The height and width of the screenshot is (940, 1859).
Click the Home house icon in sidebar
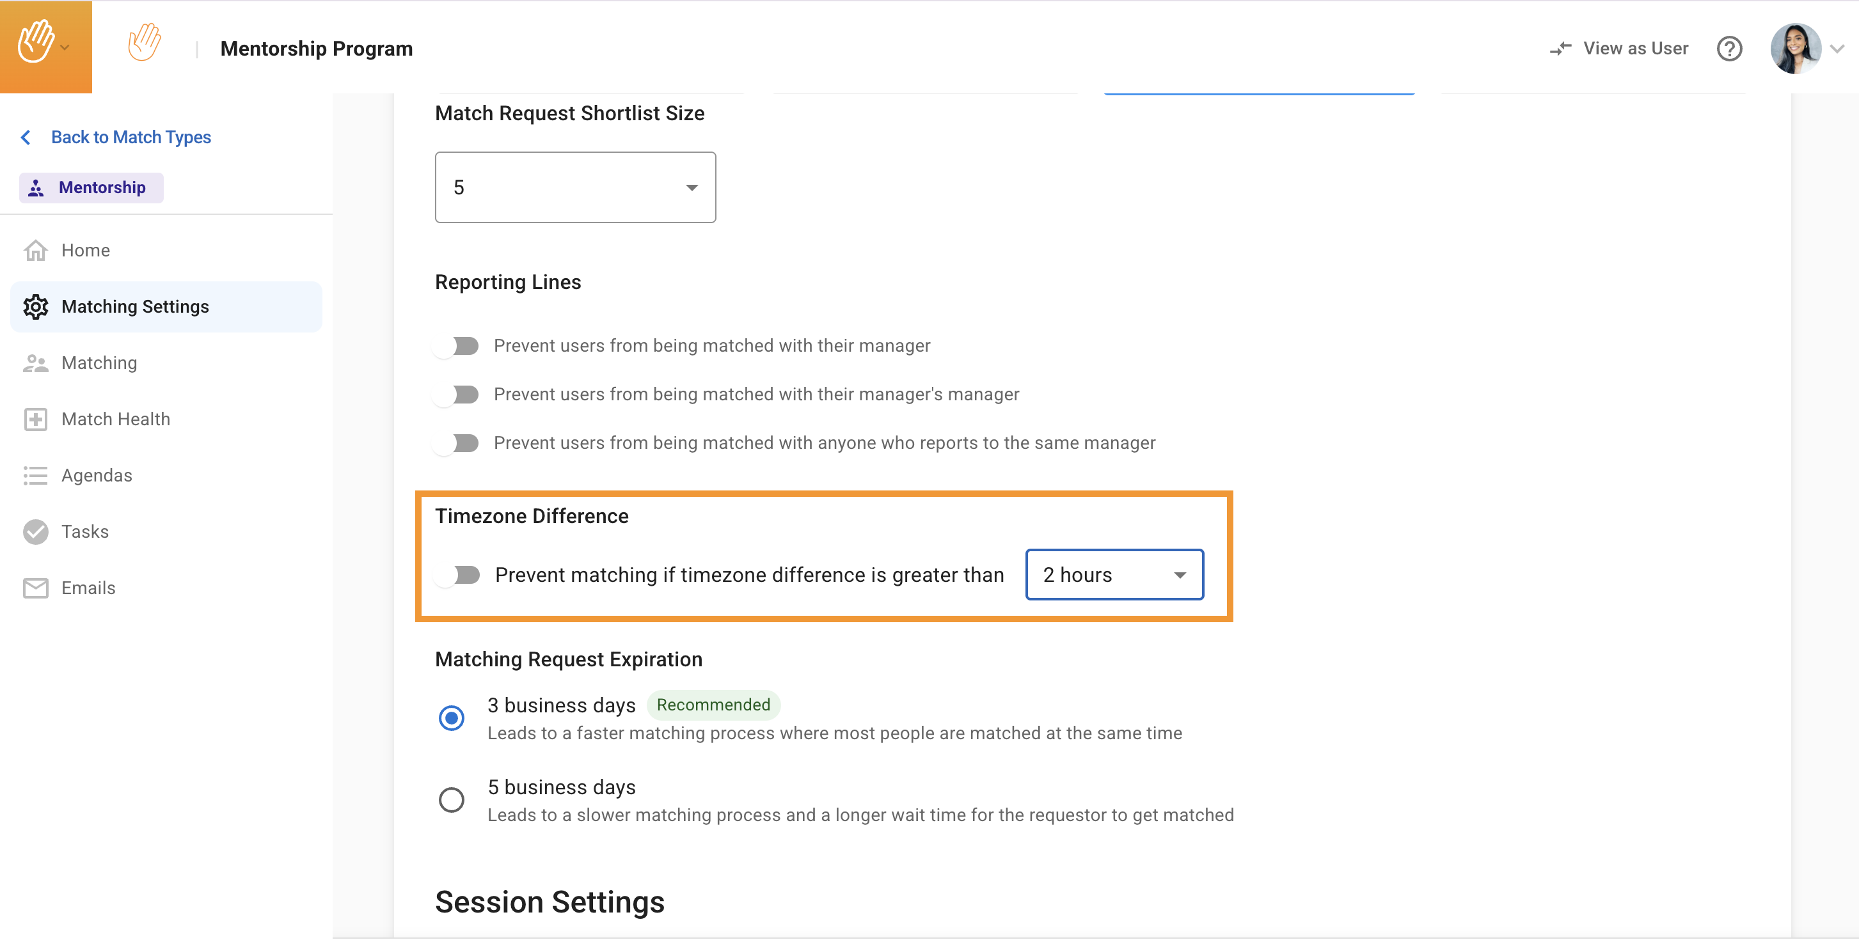coord(35,250)
